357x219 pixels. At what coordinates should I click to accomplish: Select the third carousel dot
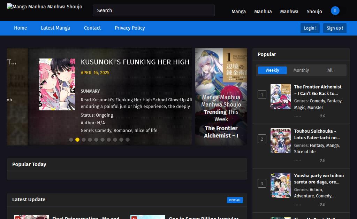[84, 140]
